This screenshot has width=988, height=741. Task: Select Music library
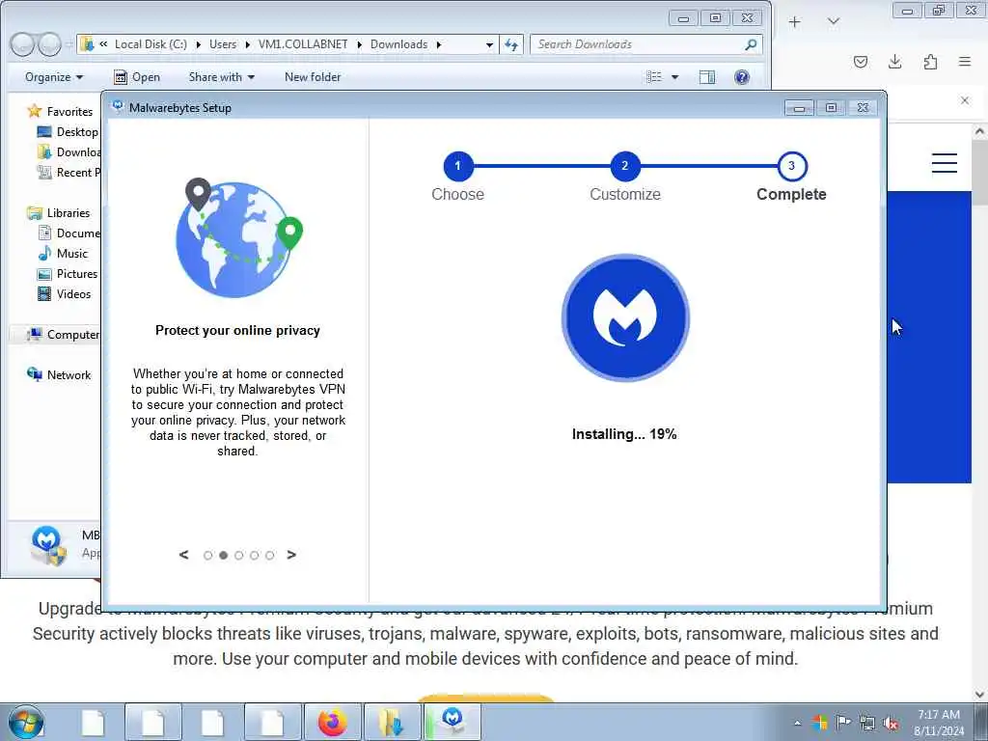pyautogui.click(x=63, y=254)
